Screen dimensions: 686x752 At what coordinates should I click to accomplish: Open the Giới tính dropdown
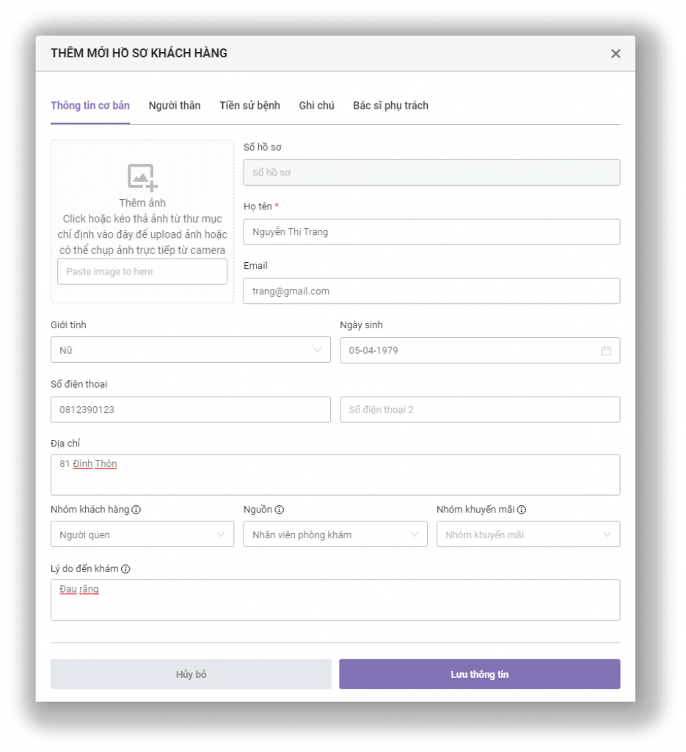pos(191,350)
